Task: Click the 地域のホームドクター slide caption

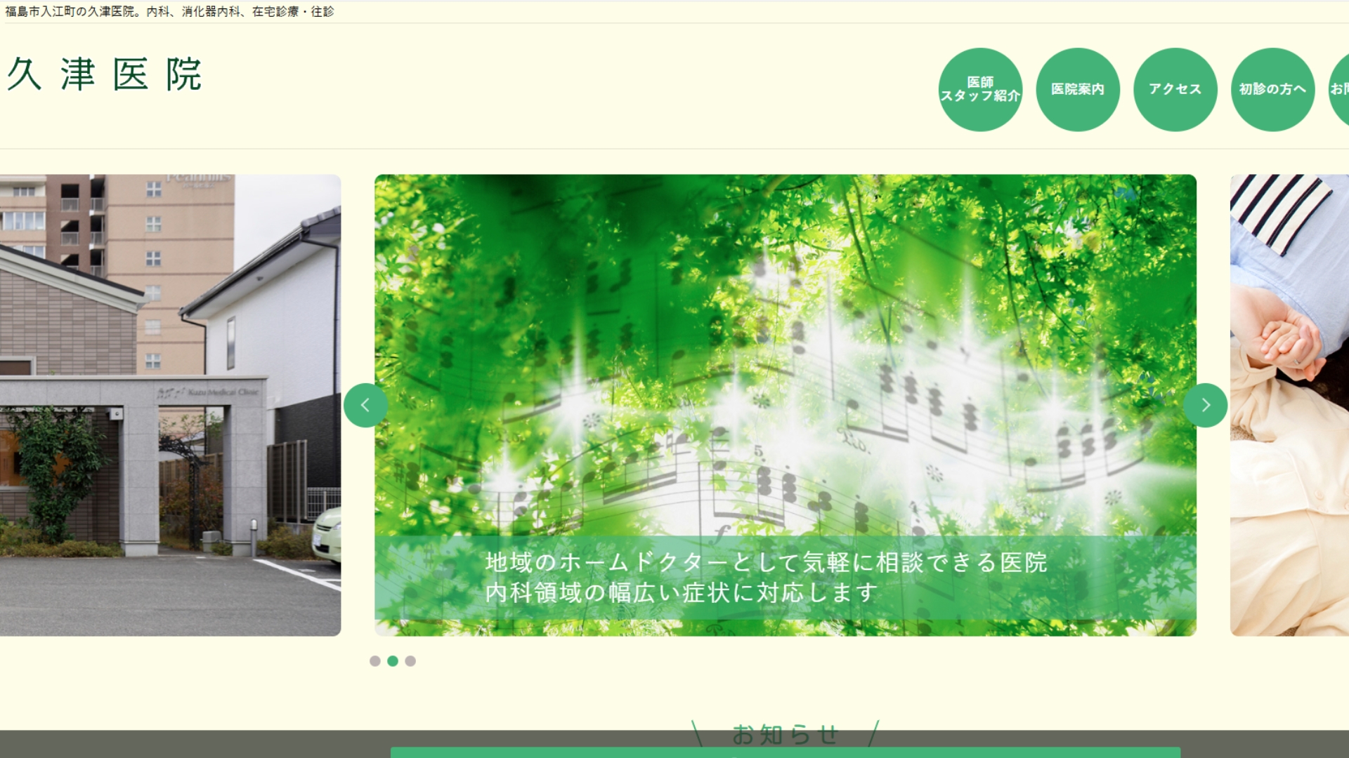Action: 766,562
